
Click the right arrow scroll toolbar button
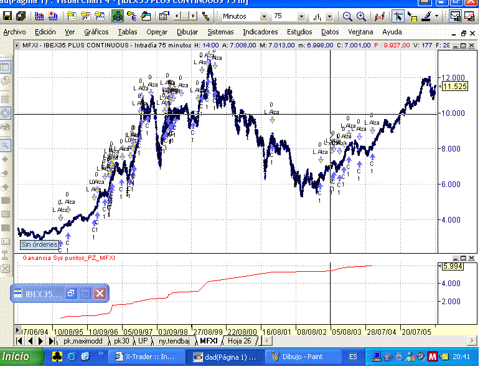click(x=194, y=16)
